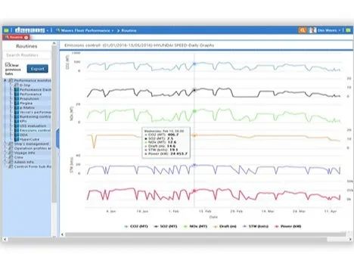Click the orange search icon in header

pyautogui.click(x=302, y=30)
